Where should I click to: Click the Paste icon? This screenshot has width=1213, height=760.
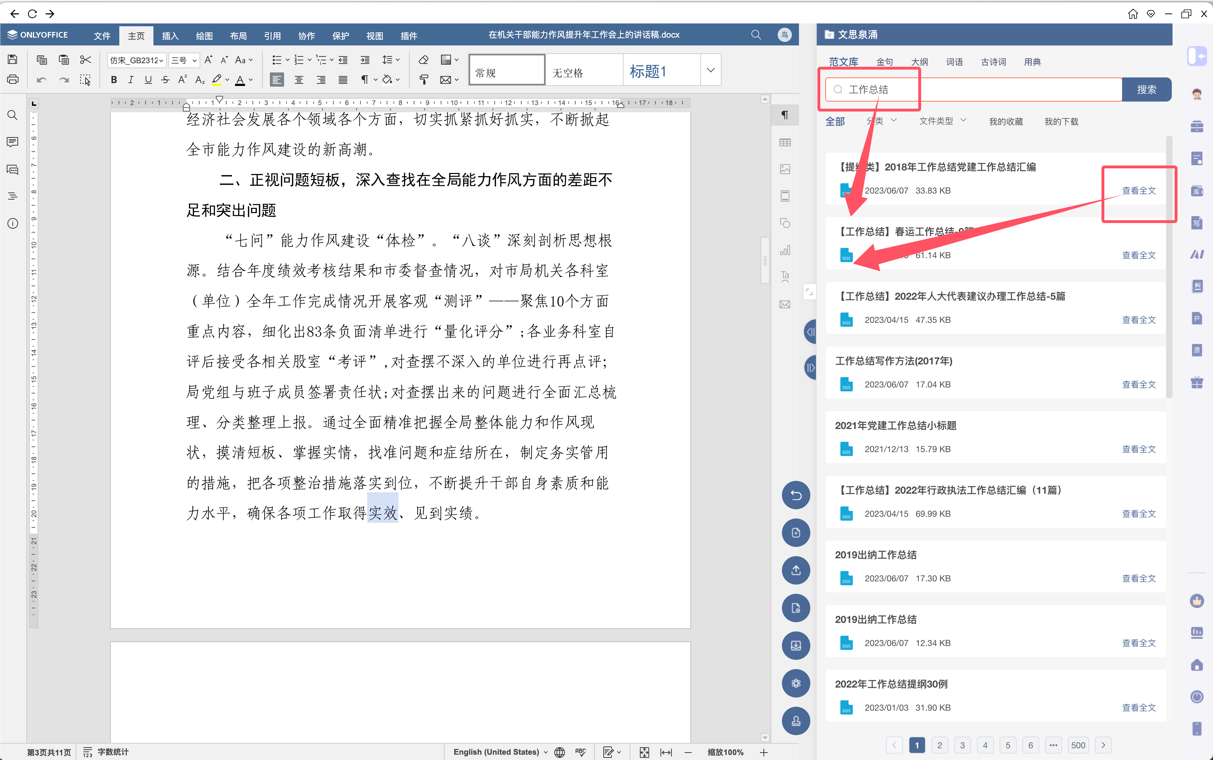pyautogui.click(x=64, y=60)
